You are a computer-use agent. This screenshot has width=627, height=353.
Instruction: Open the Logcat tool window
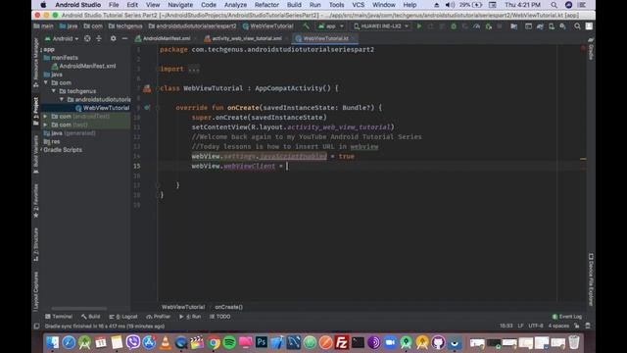point(123,317)
